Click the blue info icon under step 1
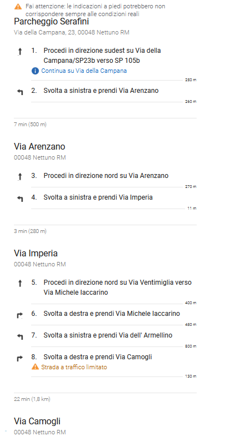 (x=35, y=71)
